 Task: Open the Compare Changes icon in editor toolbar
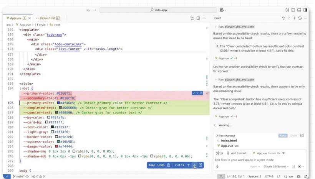pos(192,18)
